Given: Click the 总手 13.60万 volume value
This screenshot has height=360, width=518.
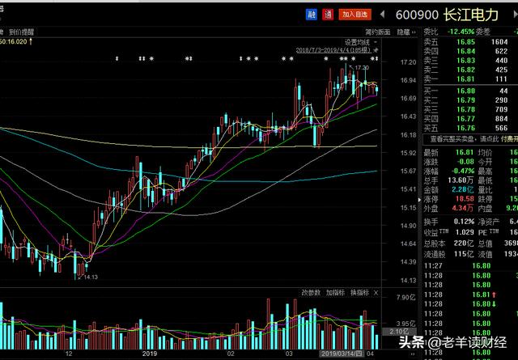Looking at the screenshot, I should pyautogui.click(x=461, y=180).
